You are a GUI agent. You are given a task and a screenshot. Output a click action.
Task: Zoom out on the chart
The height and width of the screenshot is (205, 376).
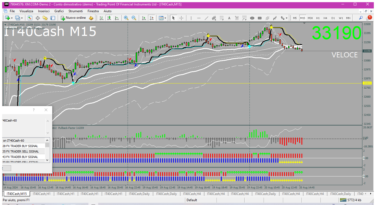tap(134, 18)
